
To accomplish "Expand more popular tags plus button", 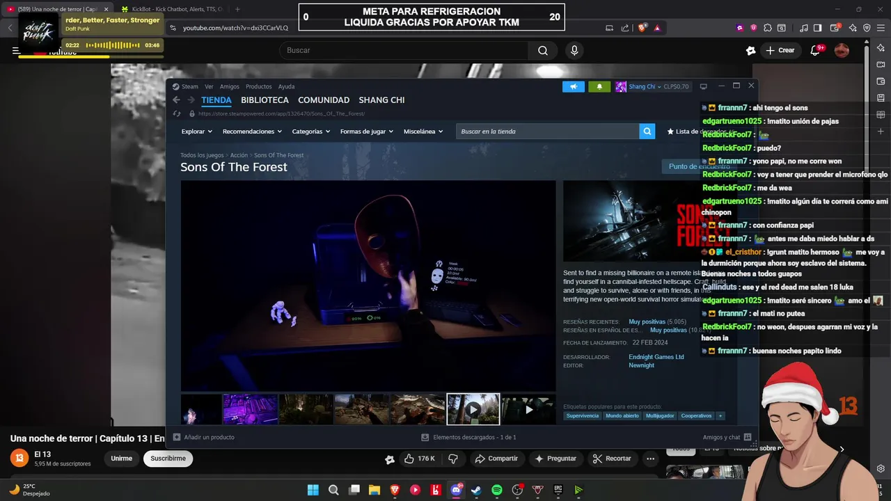I will pos(720,416).
